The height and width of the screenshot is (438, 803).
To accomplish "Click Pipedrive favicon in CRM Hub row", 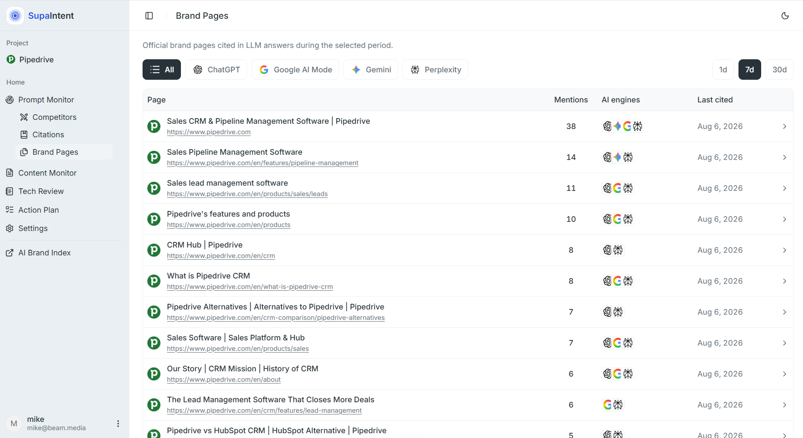I will (x=154, y=250).
